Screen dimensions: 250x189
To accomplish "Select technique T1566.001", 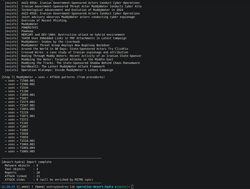I will tap(27, 81).
